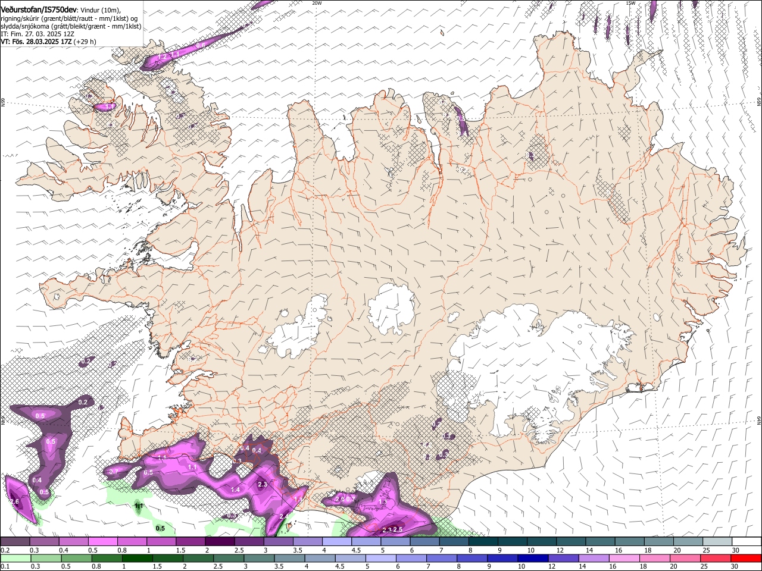Click the 20W longitude label
Screen dimensions: 762x571
[x=317, y=3]
